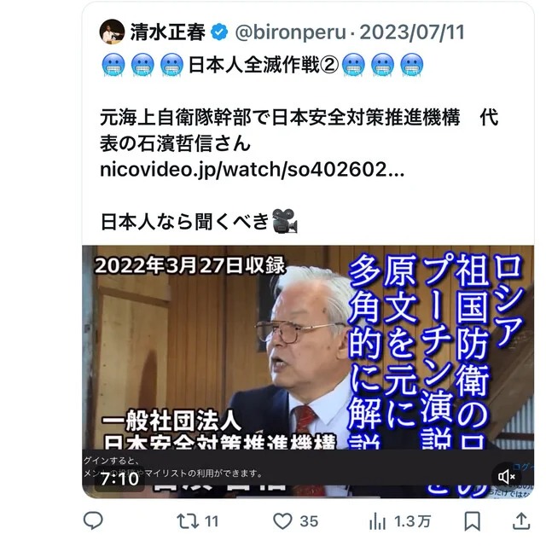Open the 2023/07/11 post date
546x546 pixels.
click(412, 32)
